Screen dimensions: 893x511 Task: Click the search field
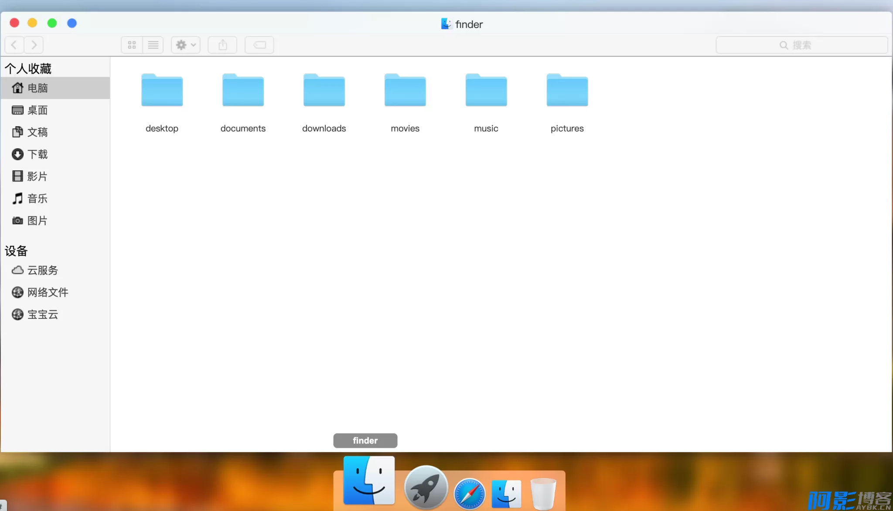coord(801,45)
